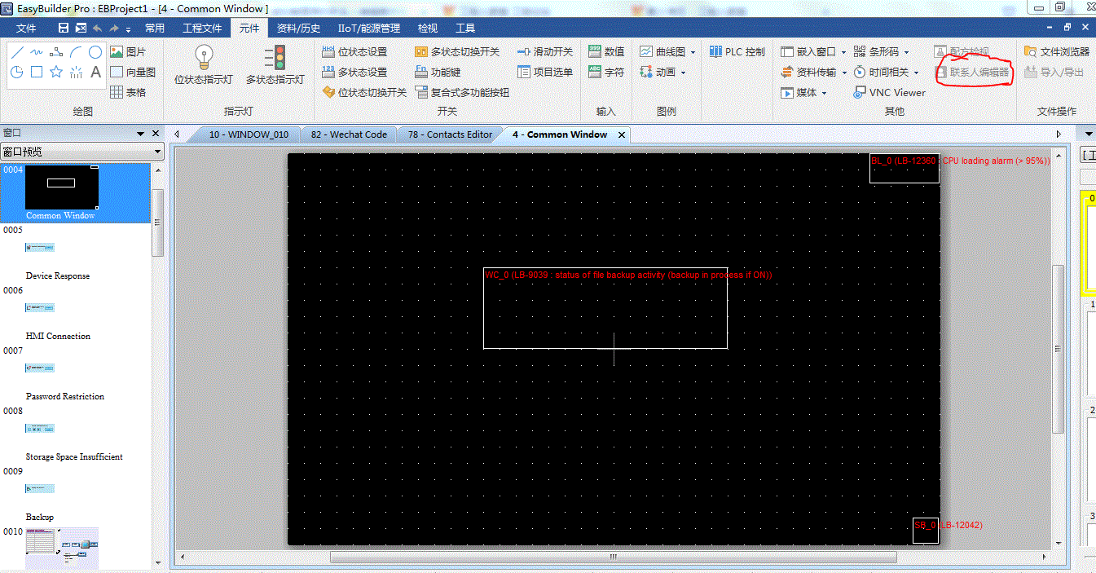The image size is (1096, 573).
Task: Insert a 滑动开关 slider switch
Action: click(x=545, y=51)
